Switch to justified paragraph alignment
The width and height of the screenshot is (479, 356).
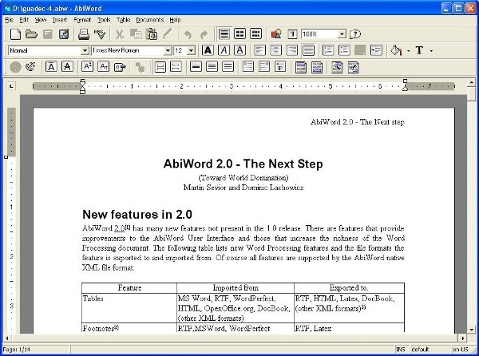[308, 50]
